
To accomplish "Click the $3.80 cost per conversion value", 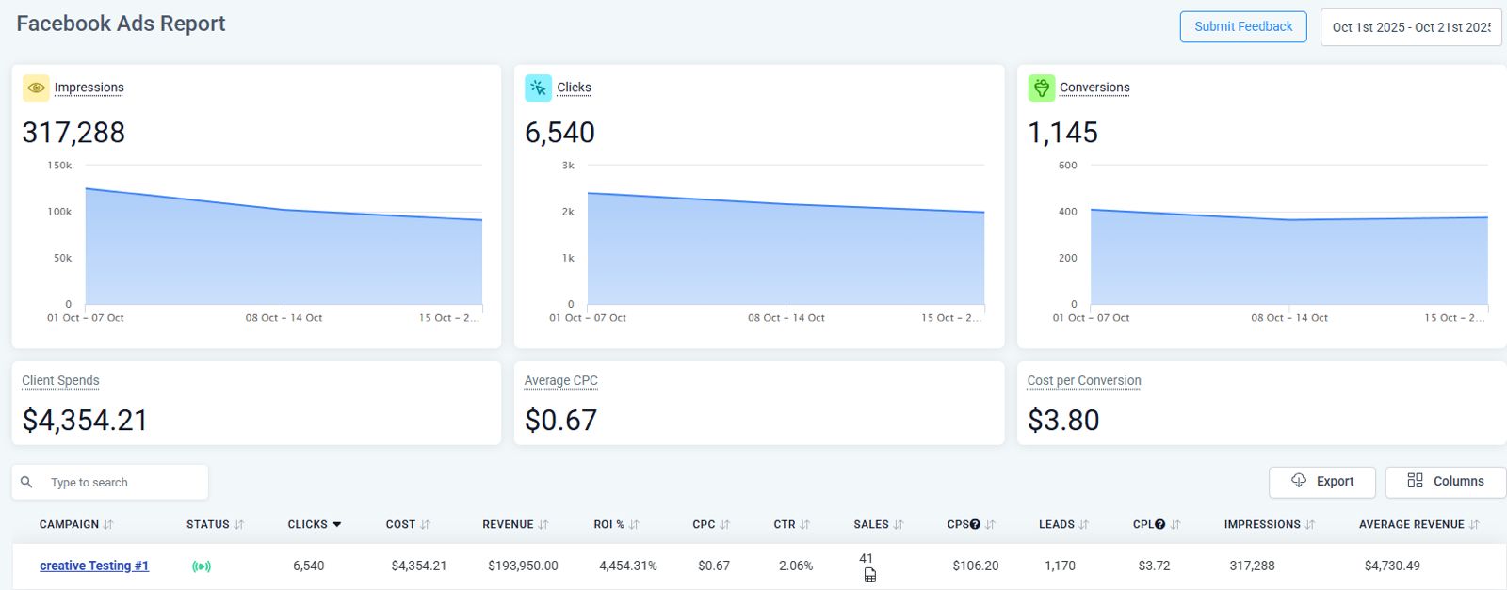I will point(1063,420).
